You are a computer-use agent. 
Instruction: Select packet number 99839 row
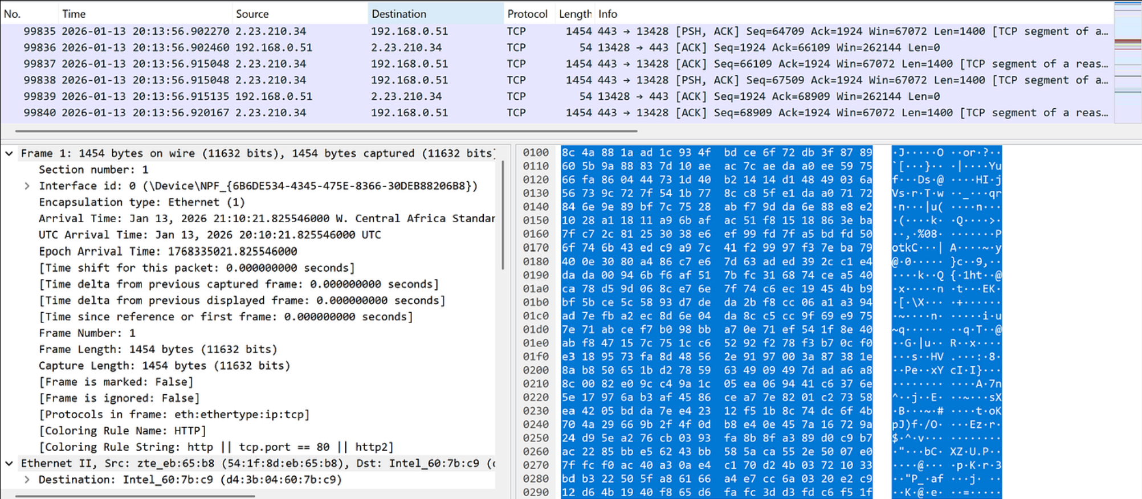pos(556,96)
